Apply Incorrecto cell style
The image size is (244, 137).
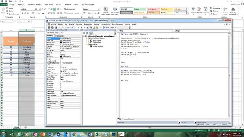coord(153,9)
